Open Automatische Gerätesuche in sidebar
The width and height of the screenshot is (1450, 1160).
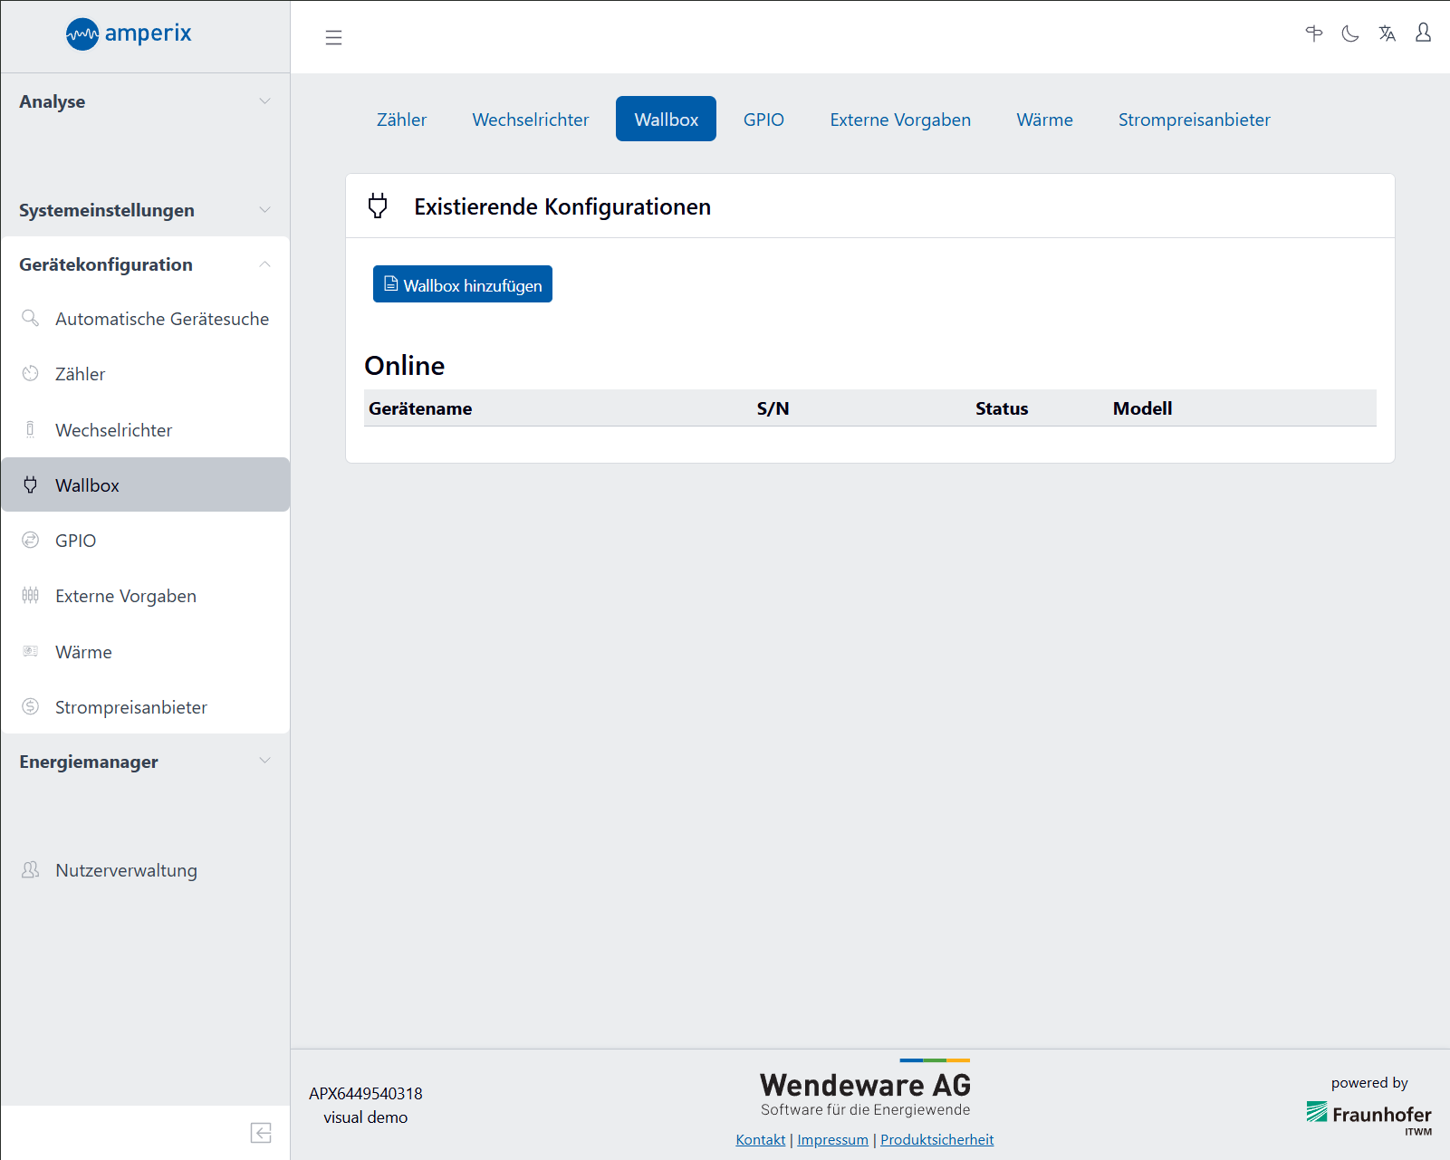pos(161,319)
